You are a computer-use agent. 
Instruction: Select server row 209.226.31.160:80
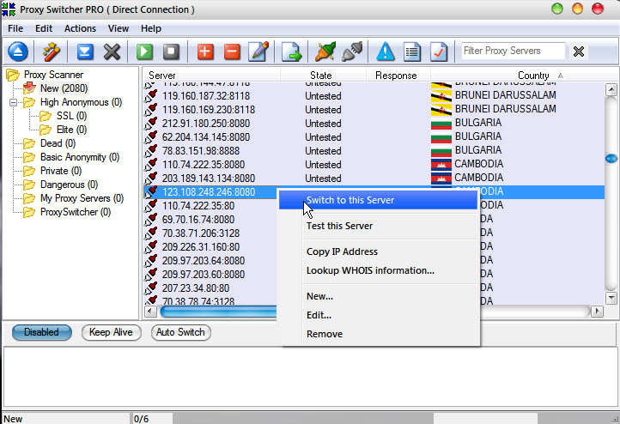[211, 247]
